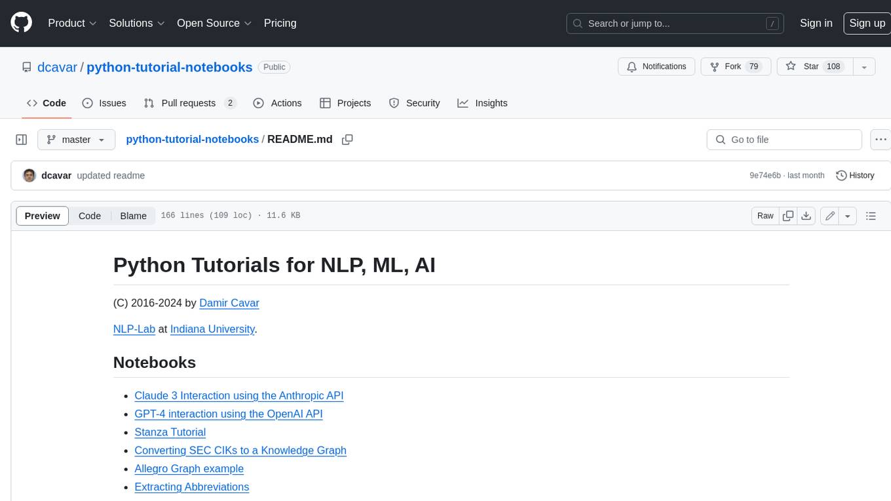Open Converting SEC CIKs to a Knowledge Graph

[240, 451]
